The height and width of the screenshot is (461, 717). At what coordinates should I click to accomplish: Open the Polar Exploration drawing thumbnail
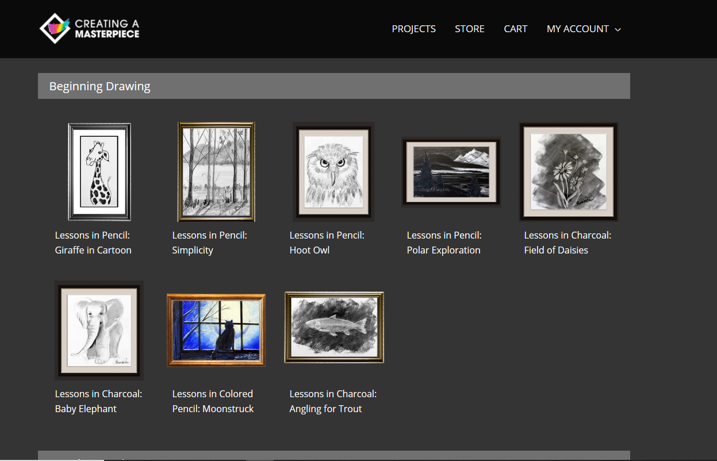click(x=451, y=172)
